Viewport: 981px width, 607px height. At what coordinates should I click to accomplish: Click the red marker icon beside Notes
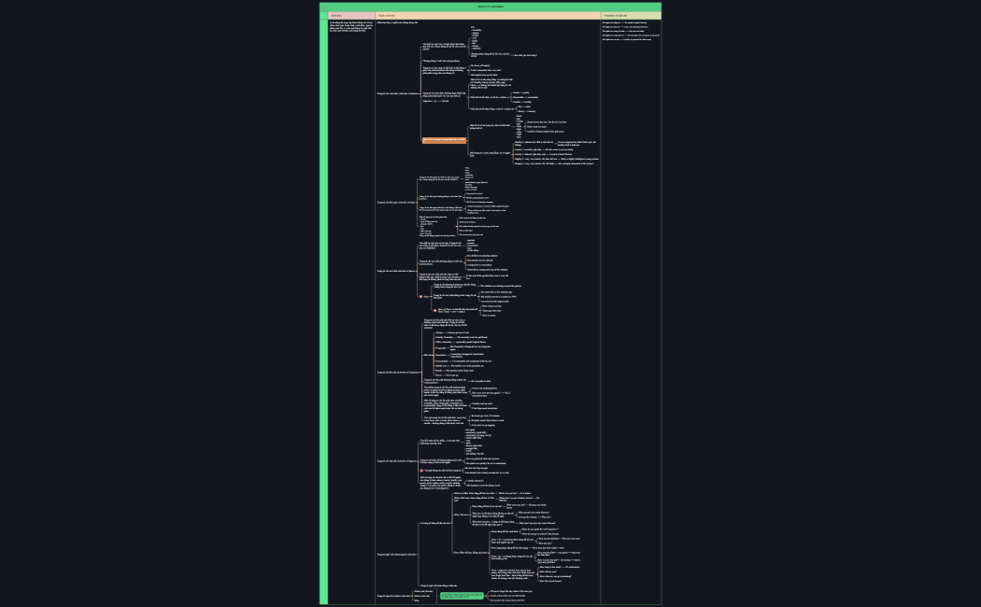[x=421, y=297]
